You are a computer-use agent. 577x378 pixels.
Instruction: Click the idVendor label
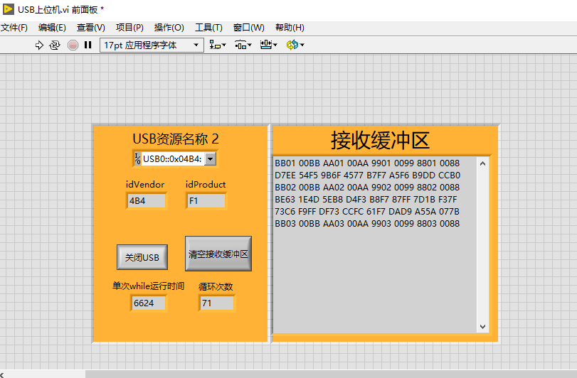(x=145, y=185)
